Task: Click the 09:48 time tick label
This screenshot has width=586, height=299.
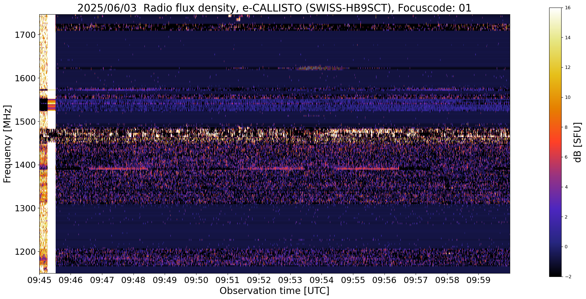Action: point(134,280)
